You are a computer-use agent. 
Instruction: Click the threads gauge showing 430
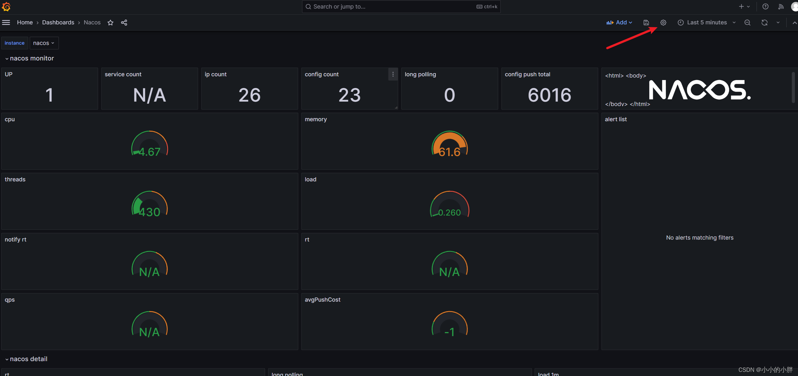pos(150,204)
